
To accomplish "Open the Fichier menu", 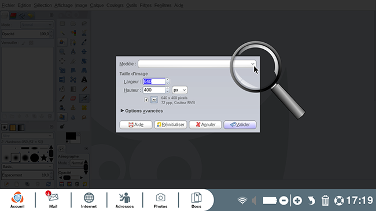I will tap(8, 5).
